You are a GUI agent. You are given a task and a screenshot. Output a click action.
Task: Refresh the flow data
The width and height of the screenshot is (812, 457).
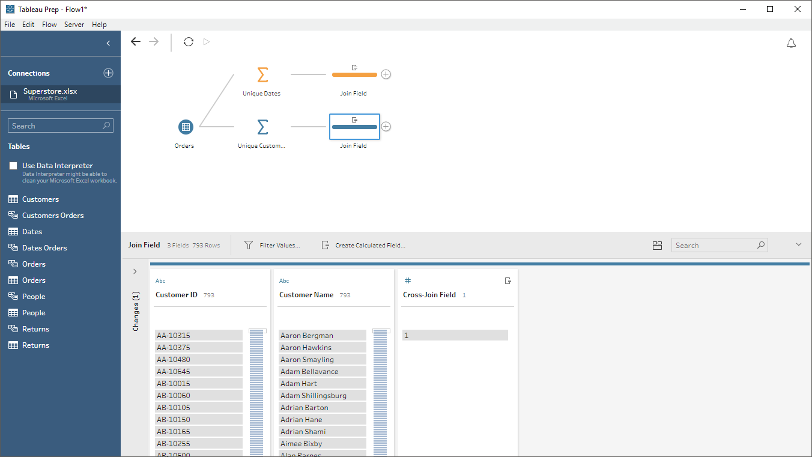click(189, 41)
